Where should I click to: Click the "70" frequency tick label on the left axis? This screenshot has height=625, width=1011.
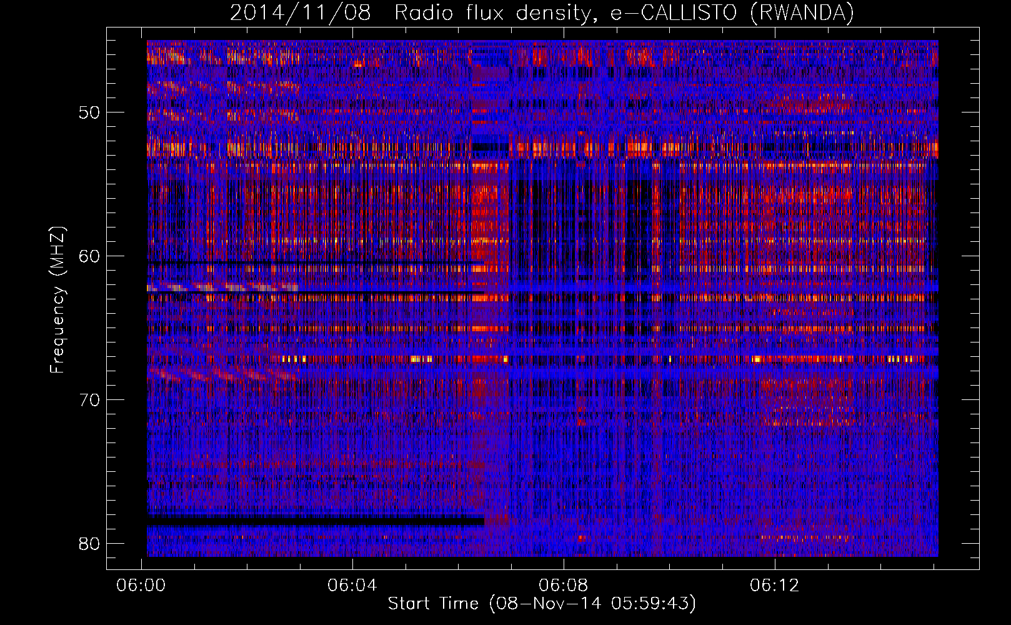click(x=90, y=400)
